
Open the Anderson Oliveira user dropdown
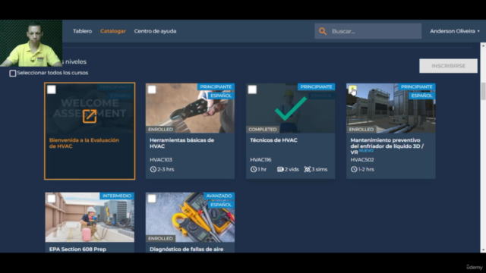click(455, 31)
